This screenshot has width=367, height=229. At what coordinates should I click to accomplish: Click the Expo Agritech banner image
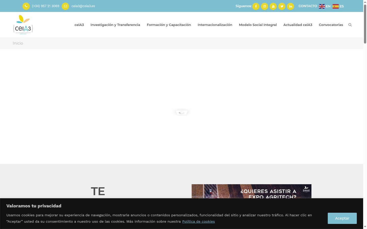point(251,191)
